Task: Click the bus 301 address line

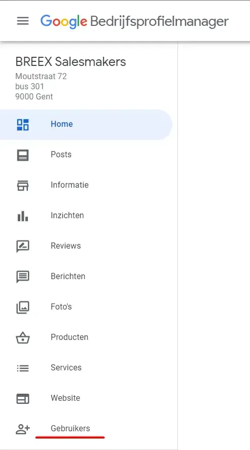Action: click(29, 86)
